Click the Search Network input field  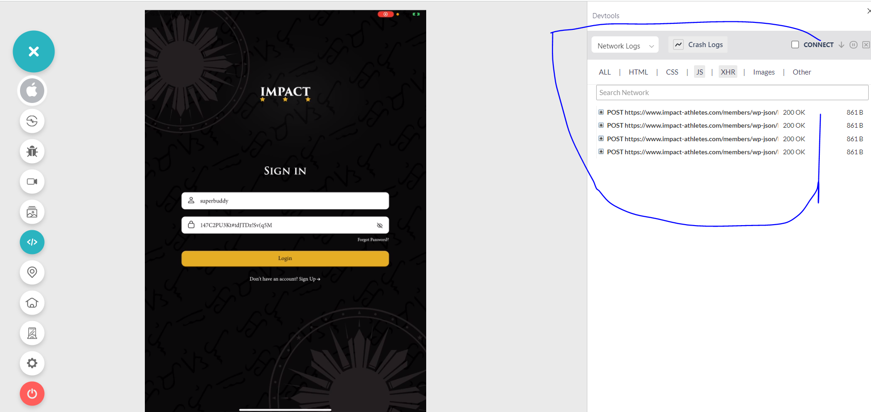click(x=732, y=93)
